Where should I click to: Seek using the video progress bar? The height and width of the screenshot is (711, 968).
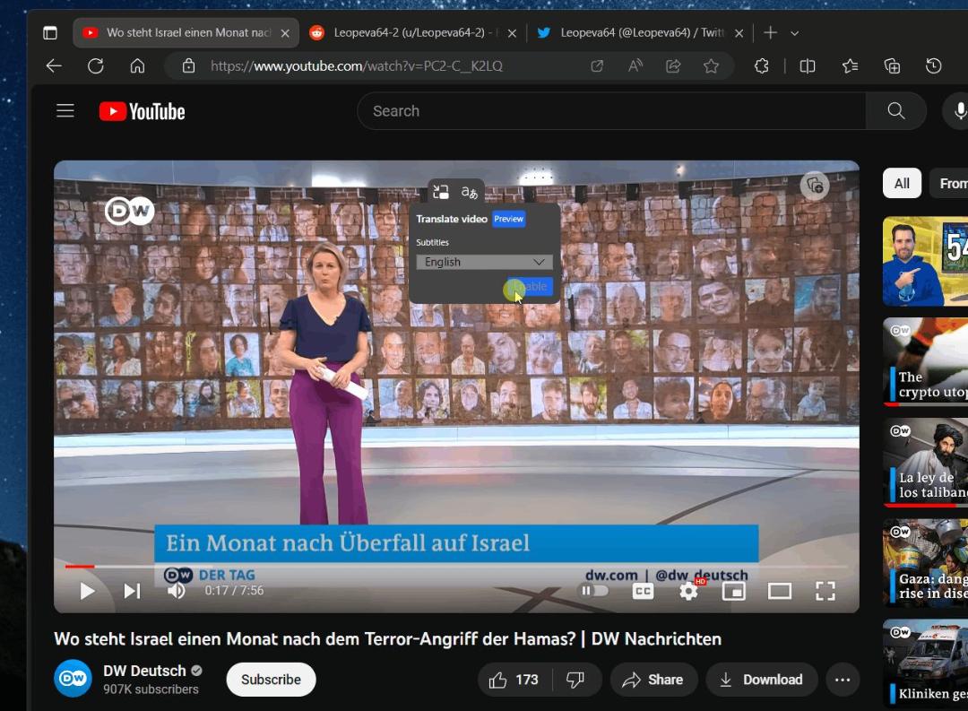(x=456, y=566)
